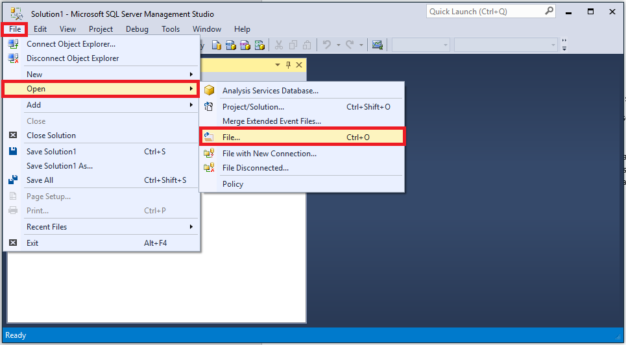Click the Project/Solution icon in submenu

[x=209, y=106]
